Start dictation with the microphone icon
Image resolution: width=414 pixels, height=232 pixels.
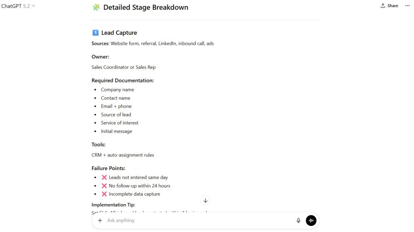point(298,220)
